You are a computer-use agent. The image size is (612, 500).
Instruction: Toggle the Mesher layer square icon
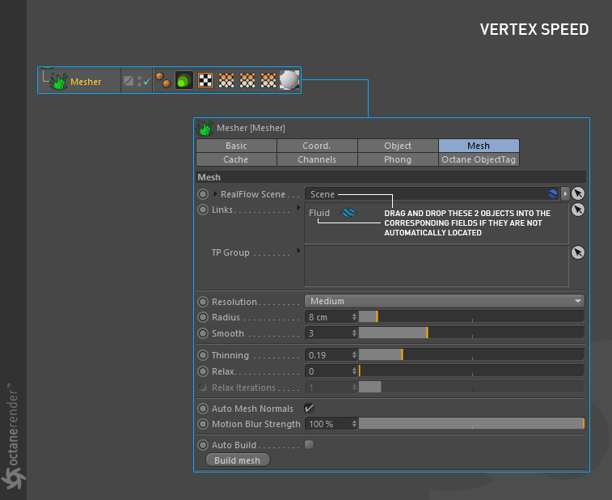pyautogui.click(x=129, y=81)
